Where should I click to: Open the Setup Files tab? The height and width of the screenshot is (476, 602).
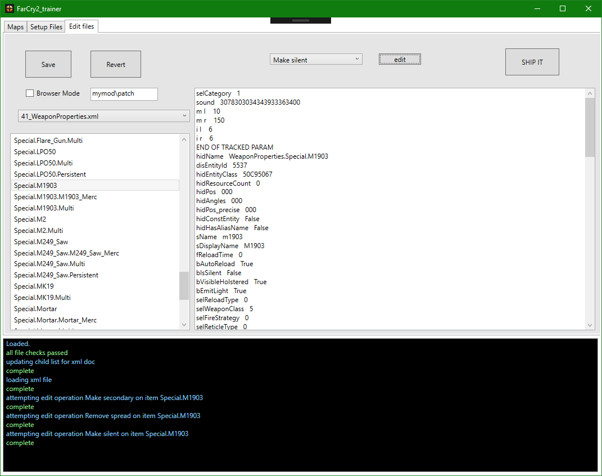[46, 27]
